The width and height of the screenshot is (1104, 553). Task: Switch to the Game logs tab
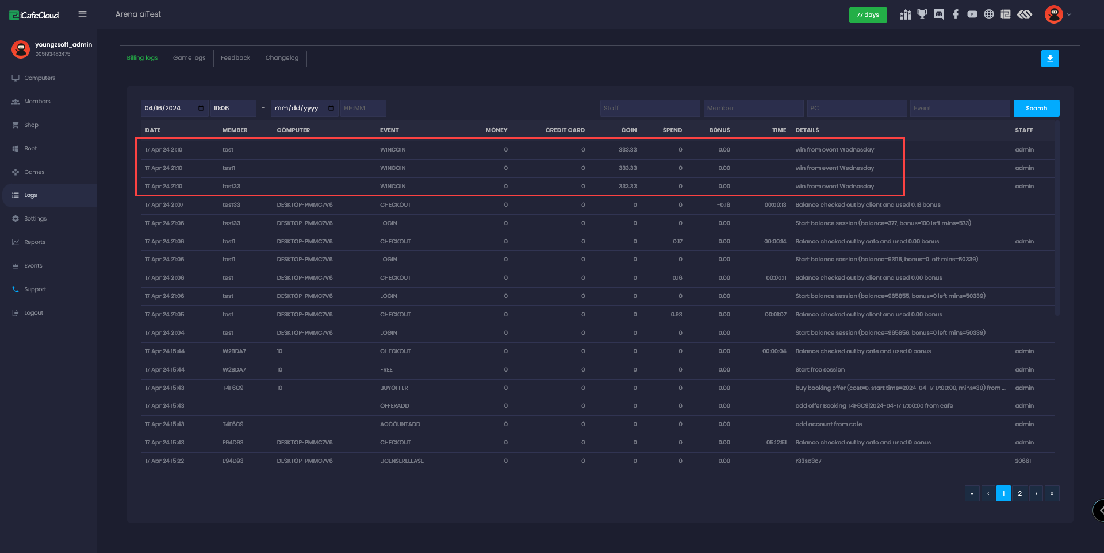189,58
